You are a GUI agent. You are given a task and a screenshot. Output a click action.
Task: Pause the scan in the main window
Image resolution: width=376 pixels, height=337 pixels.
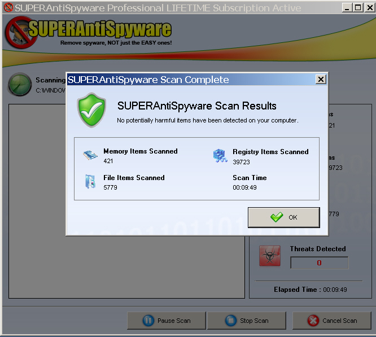click(167, 321)
